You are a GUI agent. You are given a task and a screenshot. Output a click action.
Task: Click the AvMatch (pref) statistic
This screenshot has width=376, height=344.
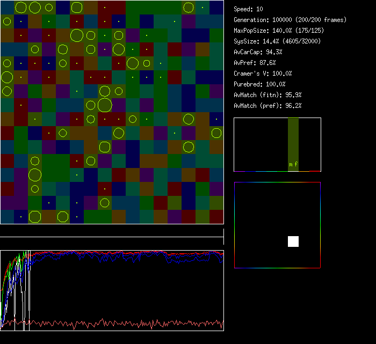tap(267, 106)
